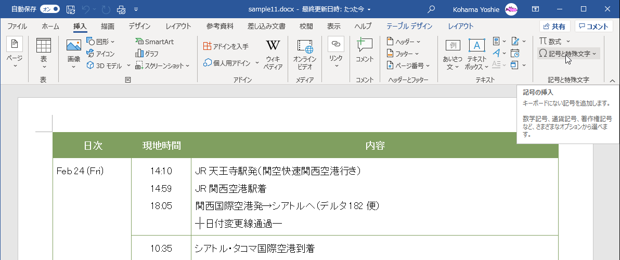Click アドインを入手
620x260 pixels.
(226, 47)
